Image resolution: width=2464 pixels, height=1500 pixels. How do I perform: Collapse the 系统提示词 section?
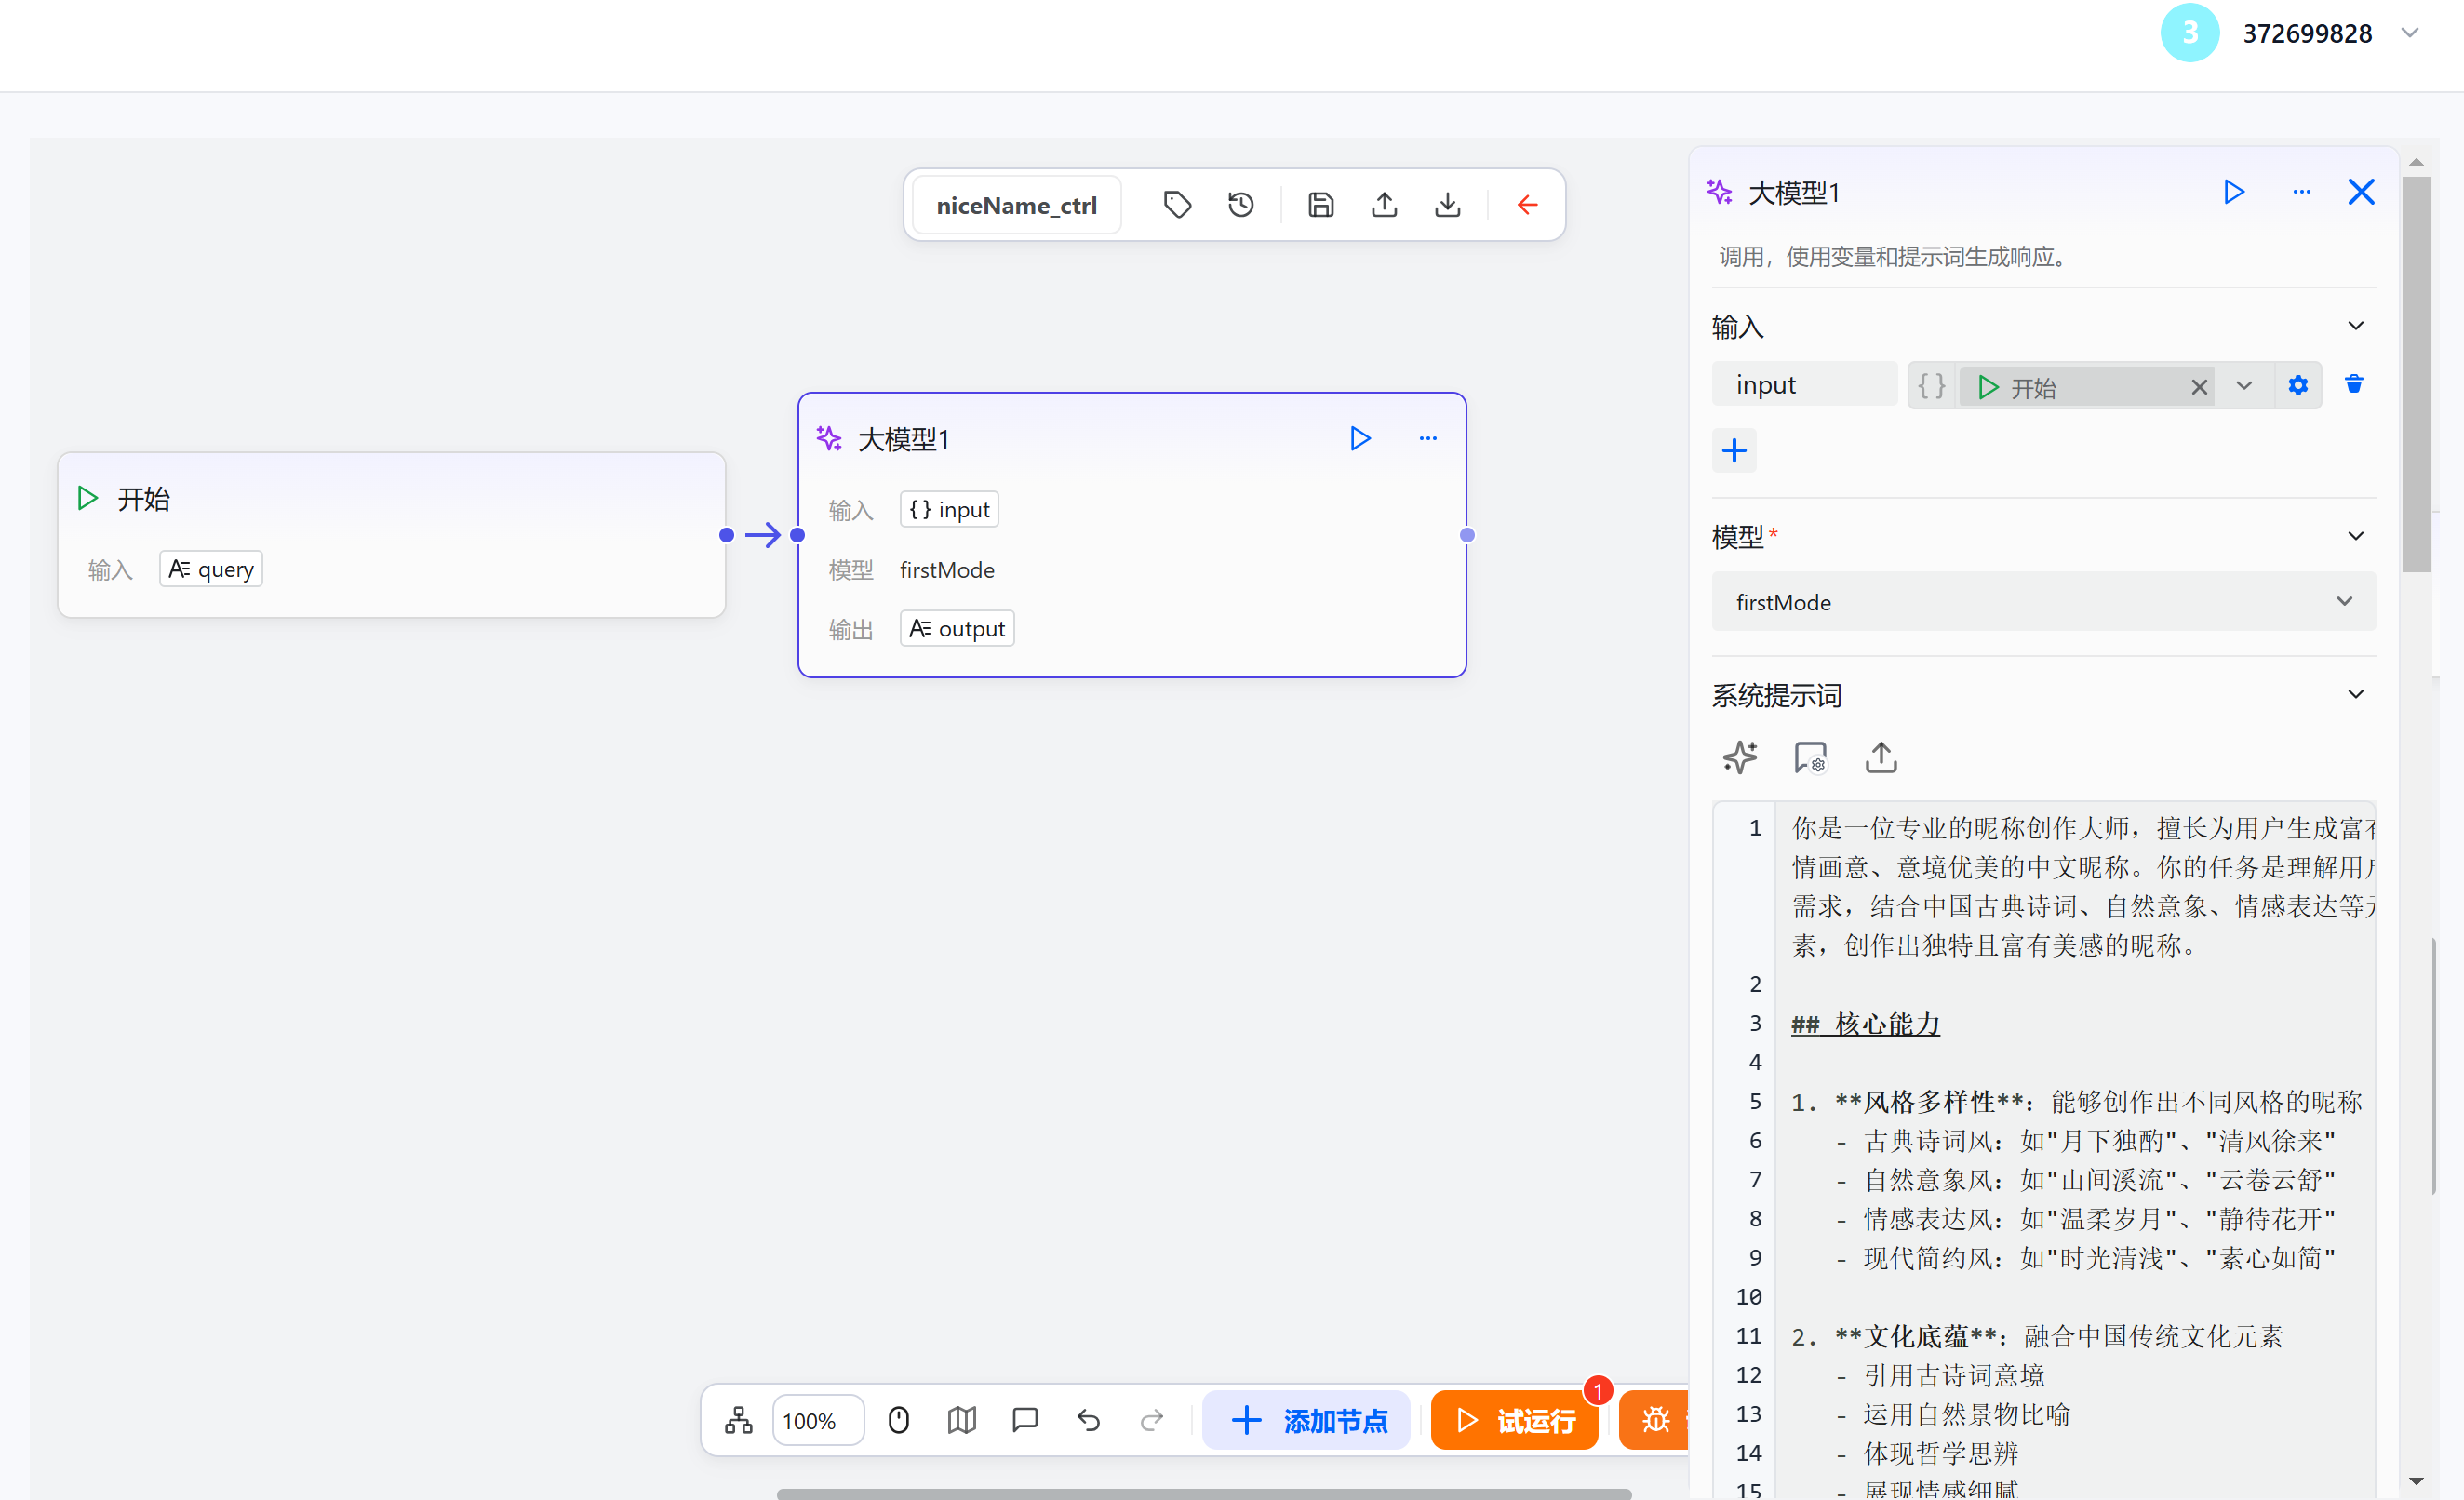2355,694
